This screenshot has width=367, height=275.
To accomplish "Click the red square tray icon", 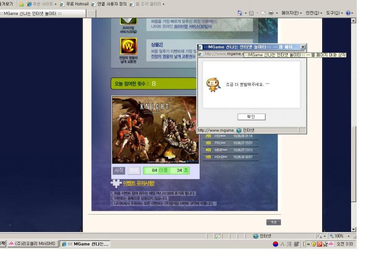I will pos(319,244).
